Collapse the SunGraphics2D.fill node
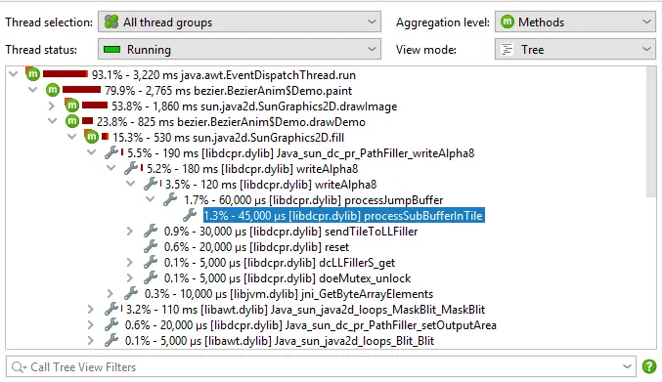Viewport: 662px width, 382px height. 71,137
